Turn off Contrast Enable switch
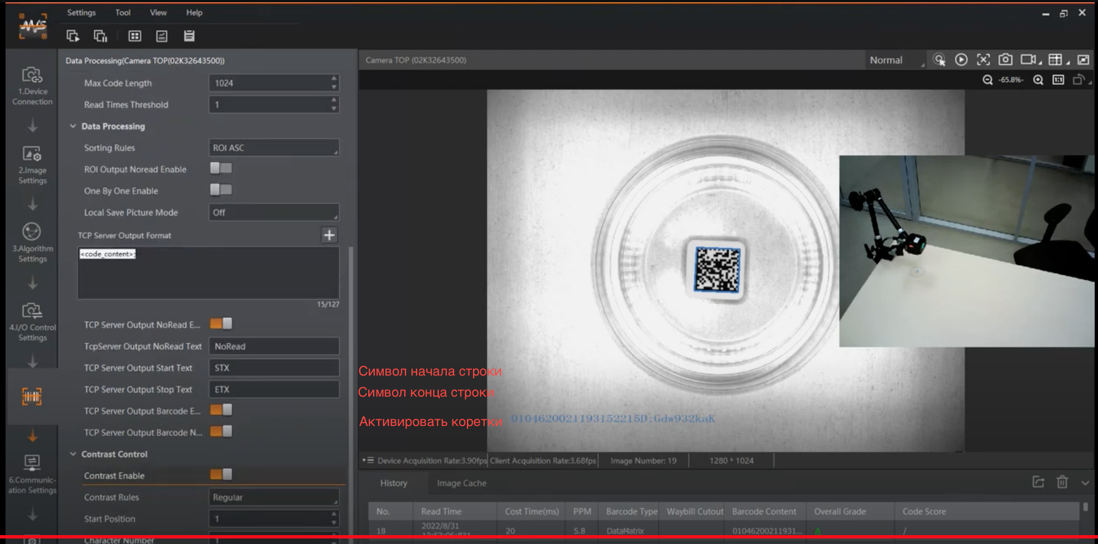The width and height of the screenshot is (1098, 544). pos(221,474)
